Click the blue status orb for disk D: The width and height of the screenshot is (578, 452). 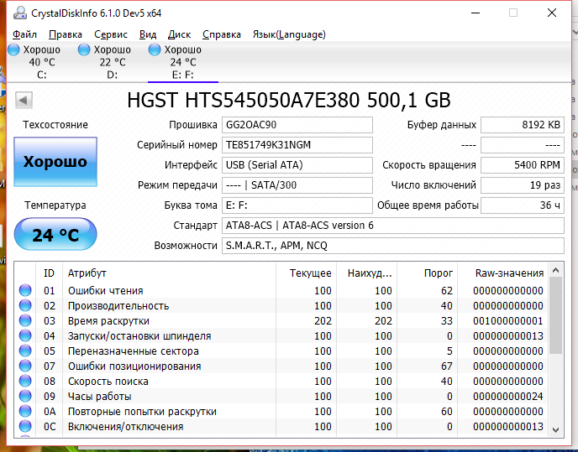(84, 49)
